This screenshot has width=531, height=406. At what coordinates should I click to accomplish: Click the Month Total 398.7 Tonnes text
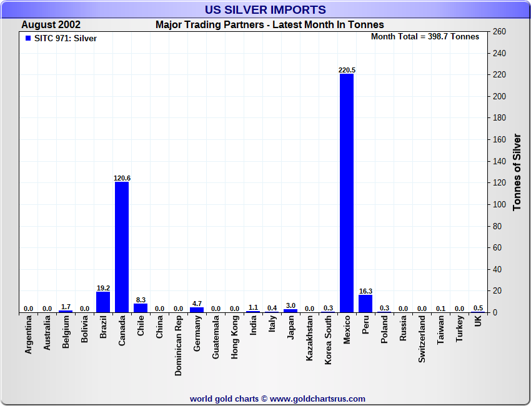pos(425,37)
